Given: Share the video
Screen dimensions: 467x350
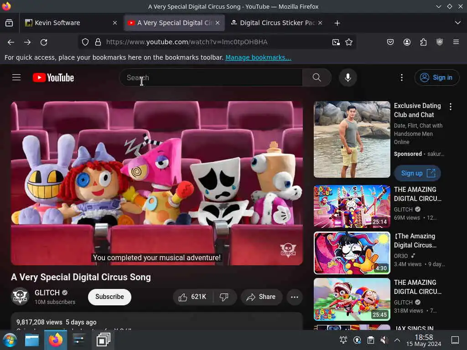Looking at the screenshot, I should (261, 297).
